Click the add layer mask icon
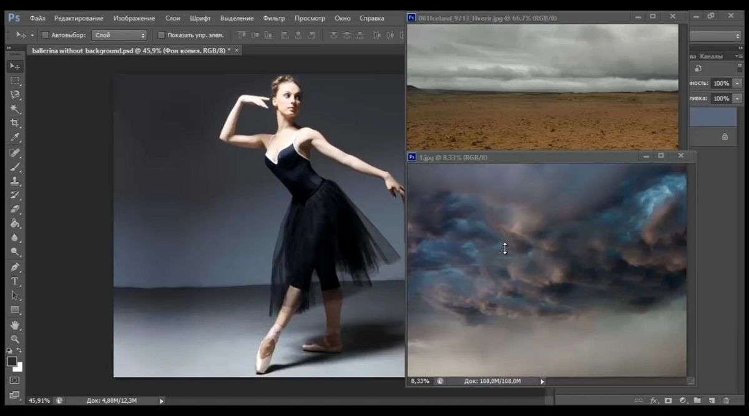Viewport: 749px width, 416px height. pos(668,400)
